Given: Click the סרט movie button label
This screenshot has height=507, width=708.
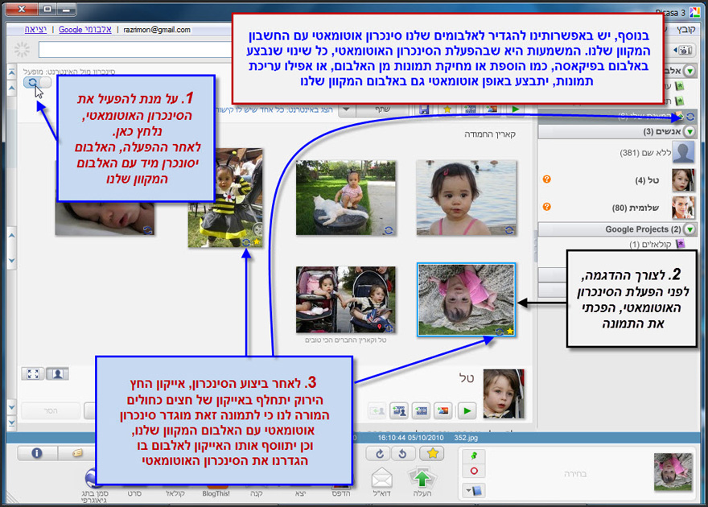Looking at the screenshot, I should tap(134, 494).
